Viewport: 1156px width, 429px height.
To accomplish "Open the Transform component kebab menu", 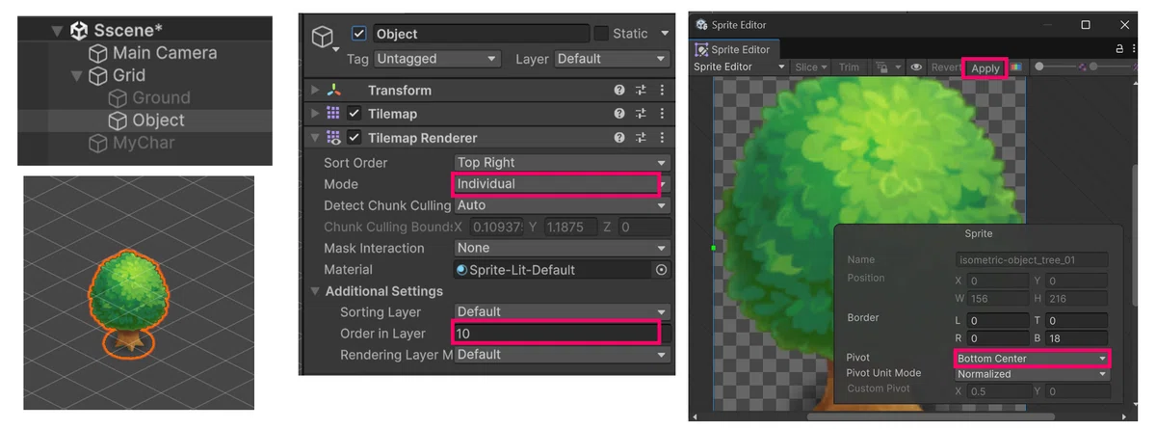I will pos(662,90).
